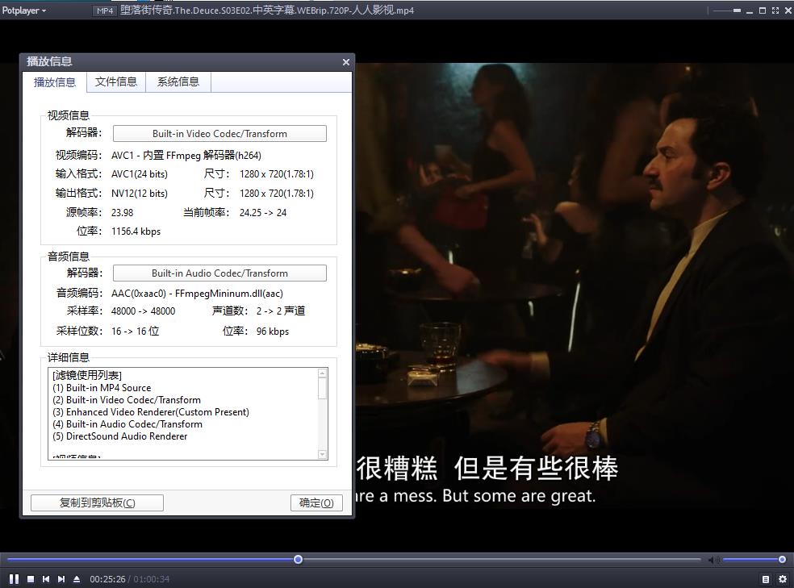
Task: Click '(2) Built-in Video Codec/Transform' filter line
Action: click(127, 400)
